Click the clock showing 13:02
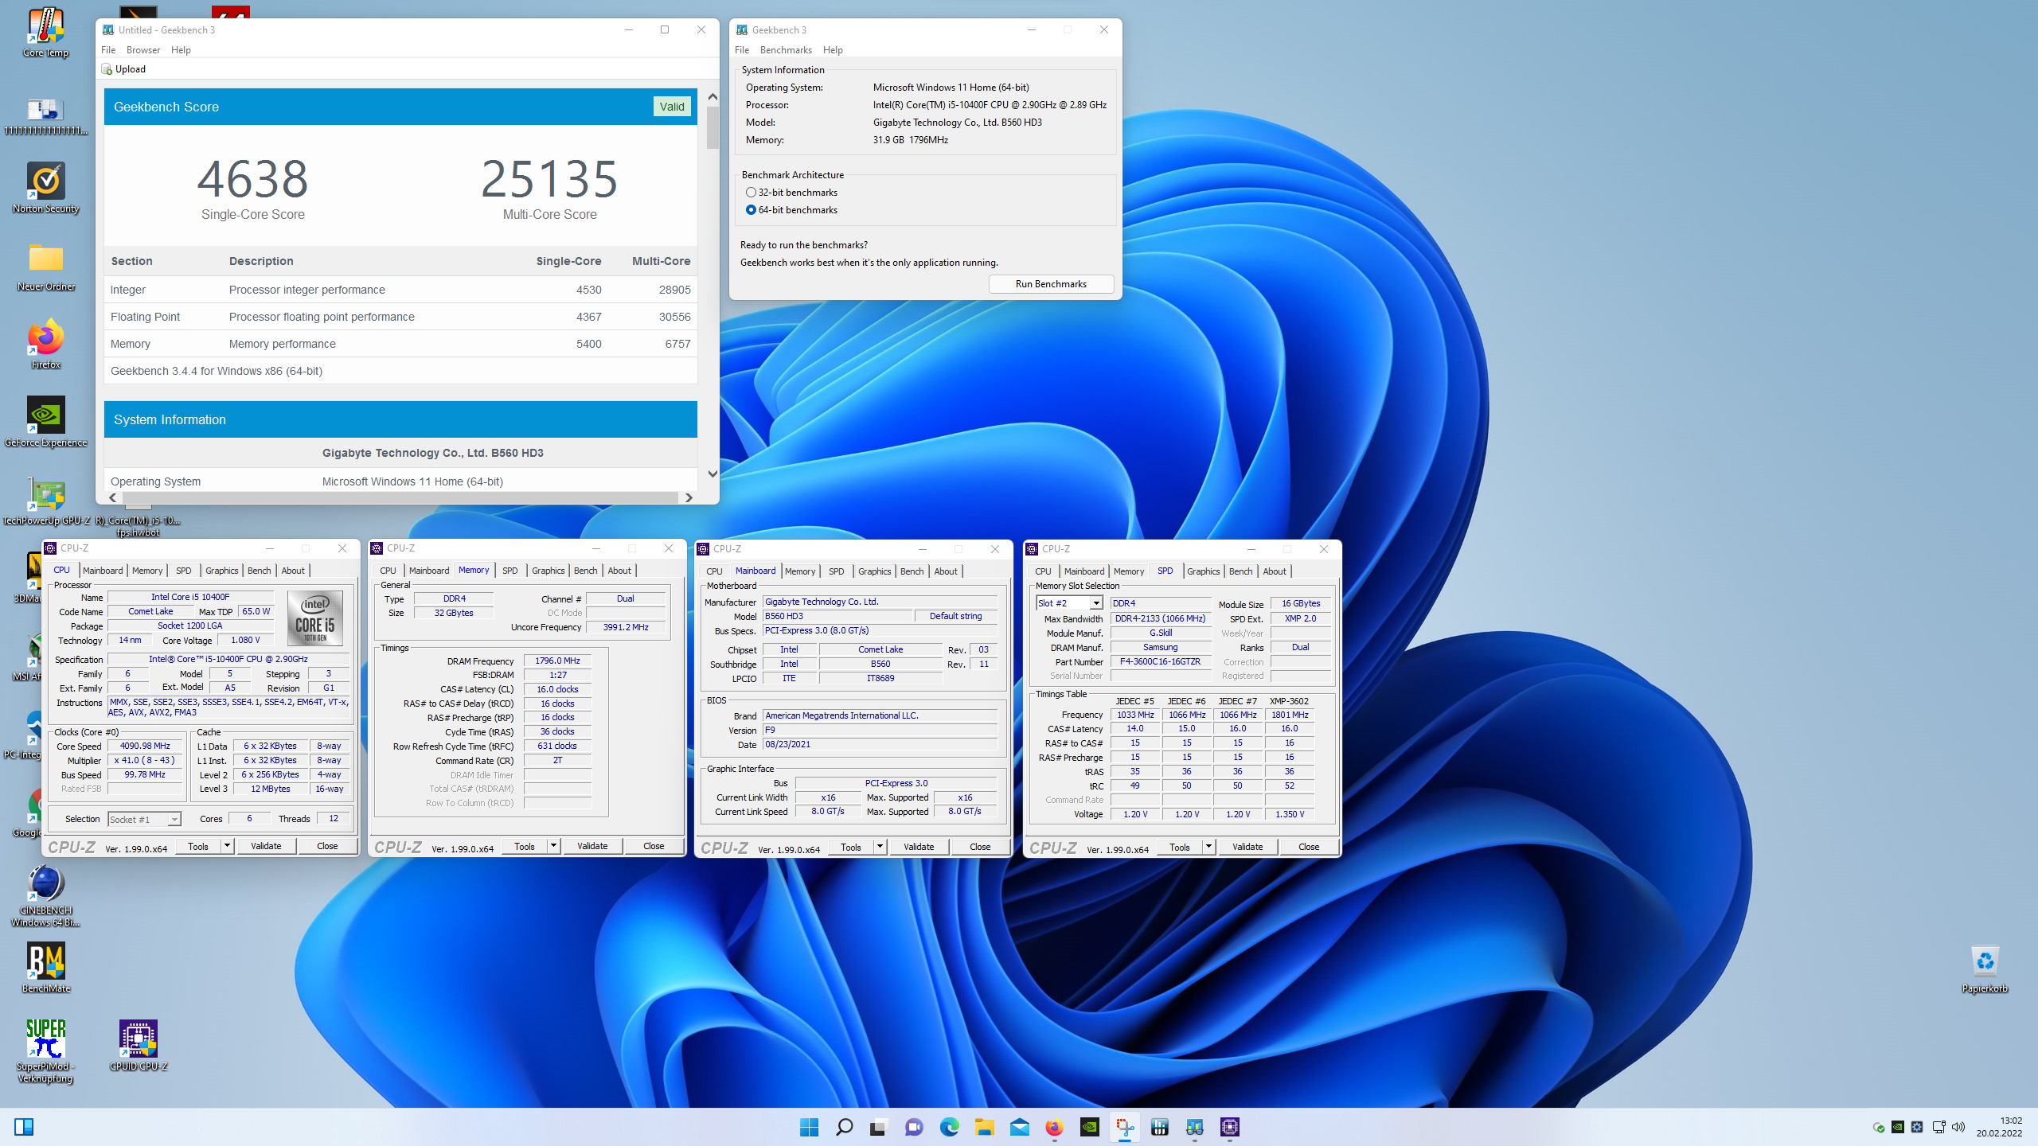This screenshot has height=1146, width=2038. coord(2010,1121)
